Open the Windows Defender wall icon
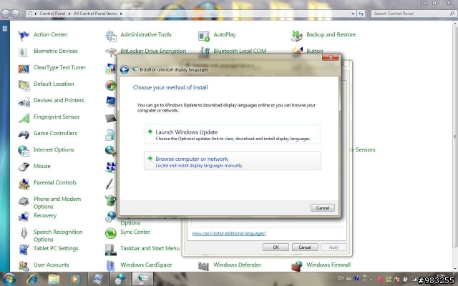The height and width of the screenshot is (286, 458). tap(204, 266)
